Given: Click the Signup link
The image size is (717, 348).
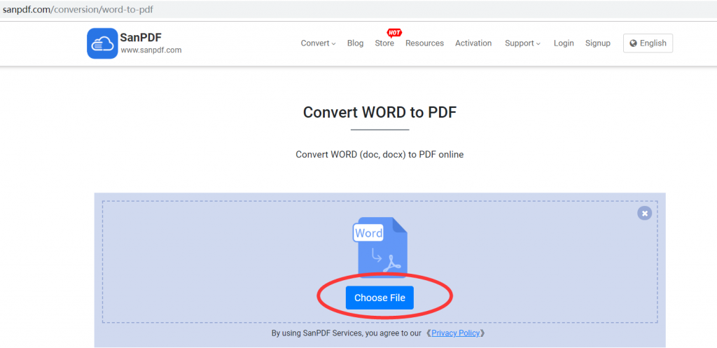Looking at the screenshot, I should [597, 43].
